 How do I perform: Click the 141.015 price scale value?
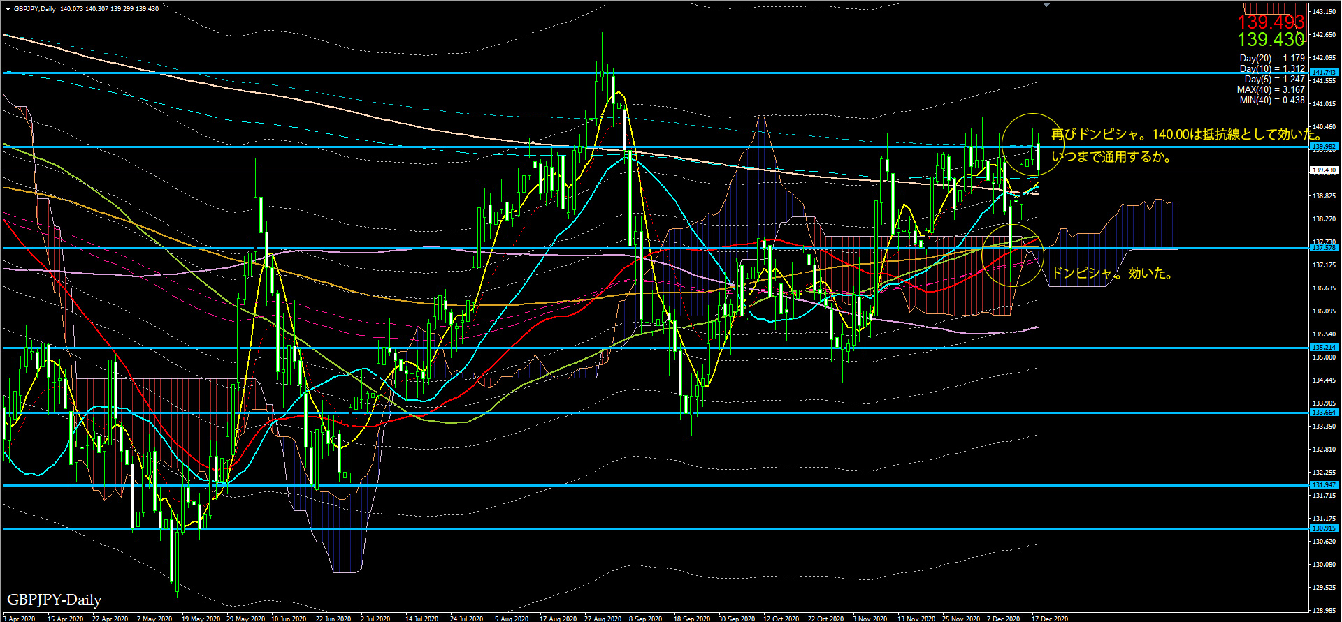pos(1325,104)
